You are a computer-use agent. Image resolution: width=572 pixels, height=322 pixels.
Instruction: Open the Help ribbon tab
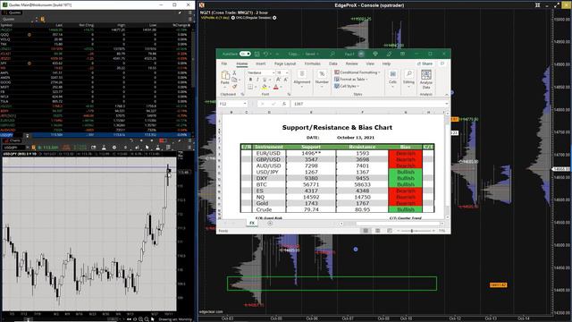(x=386, y=64)
